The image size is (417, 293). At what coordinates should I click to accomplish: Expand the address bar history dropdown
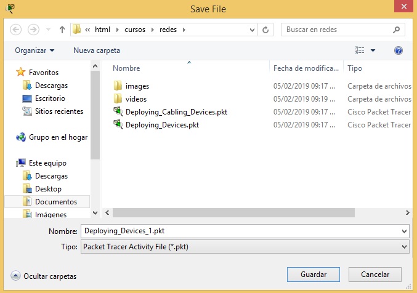(x=252, y=30)
